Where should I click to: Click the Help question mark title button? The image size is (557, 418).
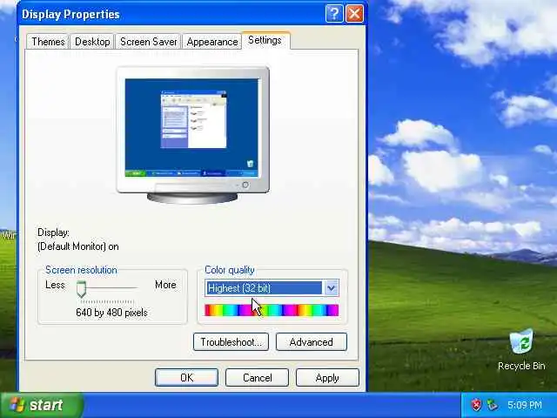[x=334, y=14]
